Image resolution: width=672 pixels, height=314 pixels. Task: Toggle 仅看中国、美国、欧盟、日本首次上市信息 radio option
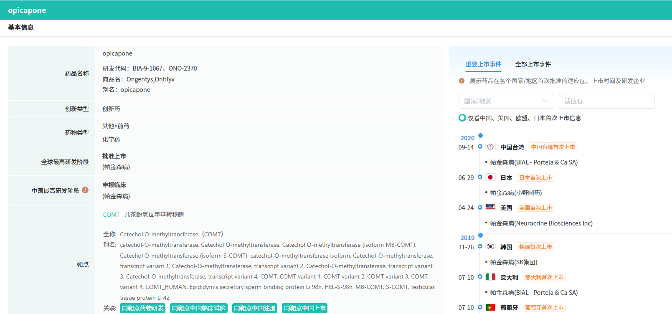(462, 118)
